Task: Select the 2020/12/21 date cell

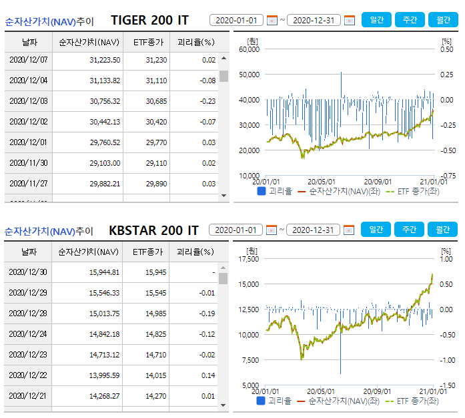Action: [x=28, y=396]
